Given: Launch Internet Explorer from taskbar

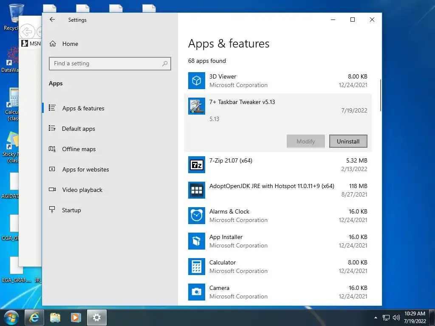Looking at the screenshot, I should coord(34,318).
